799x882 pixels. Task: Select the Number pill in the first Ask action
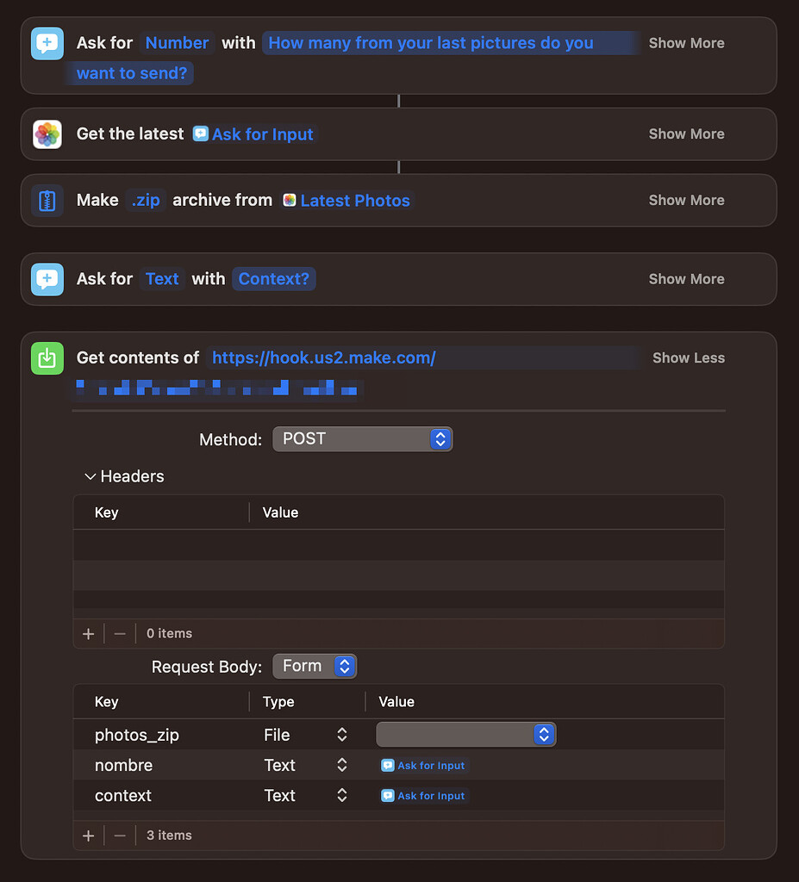[x=177, y=42]
